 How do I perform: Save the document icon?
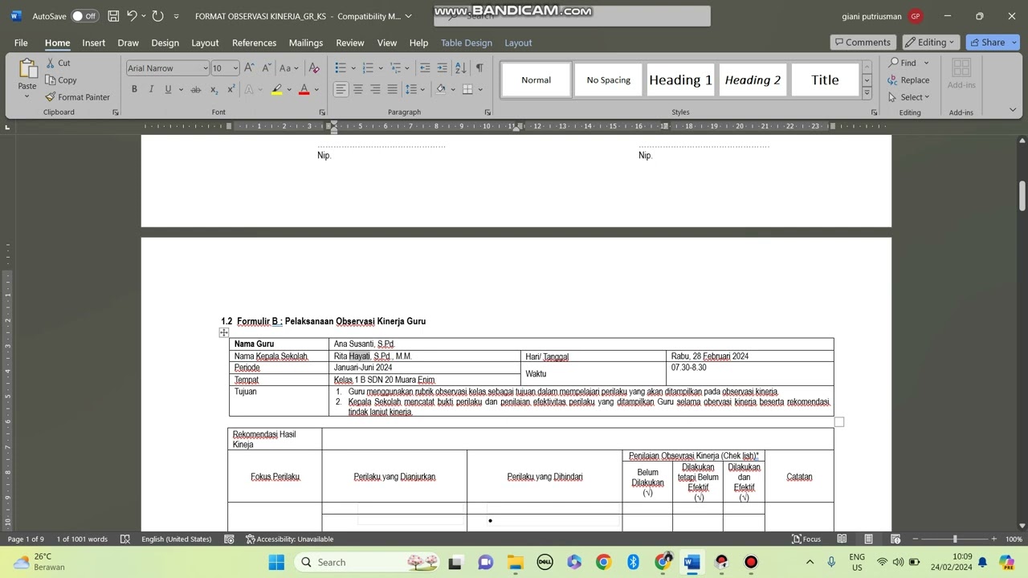(113, 16)
